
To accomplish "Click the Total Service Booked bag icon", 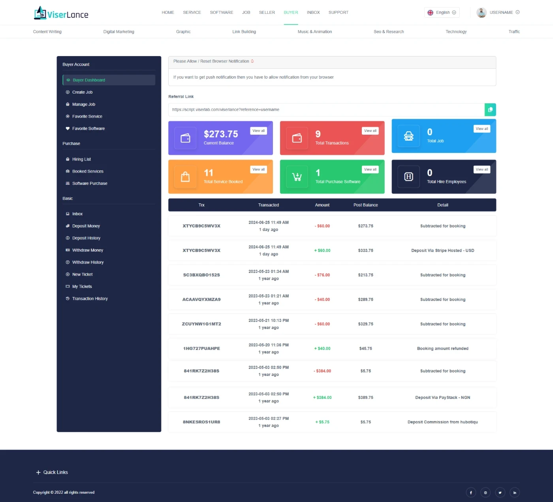I will [x=185, y=177].
